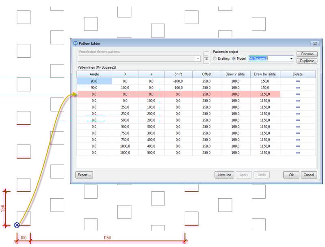
Task: Click the Apply button
Action: pos(244,175)
